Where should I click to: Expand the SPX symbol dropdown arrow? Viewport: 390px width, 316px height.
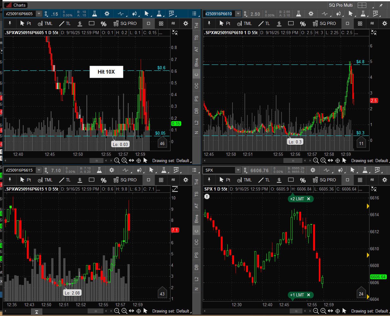238,170
